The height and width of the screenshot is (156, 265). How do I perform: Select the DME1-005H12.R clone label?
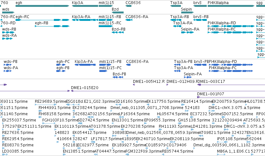[149, 82]
